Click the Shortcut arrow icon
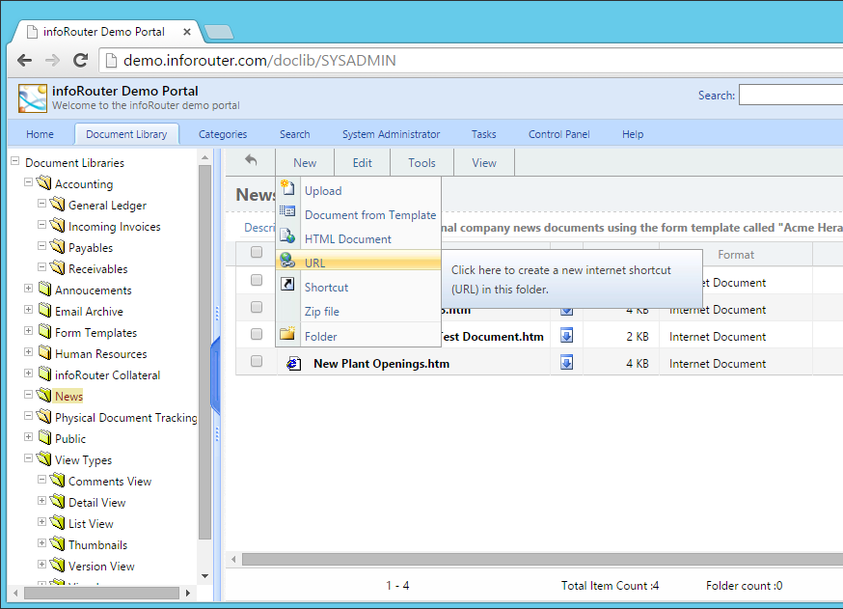This screenshot has height=609, width=843. 287,284
